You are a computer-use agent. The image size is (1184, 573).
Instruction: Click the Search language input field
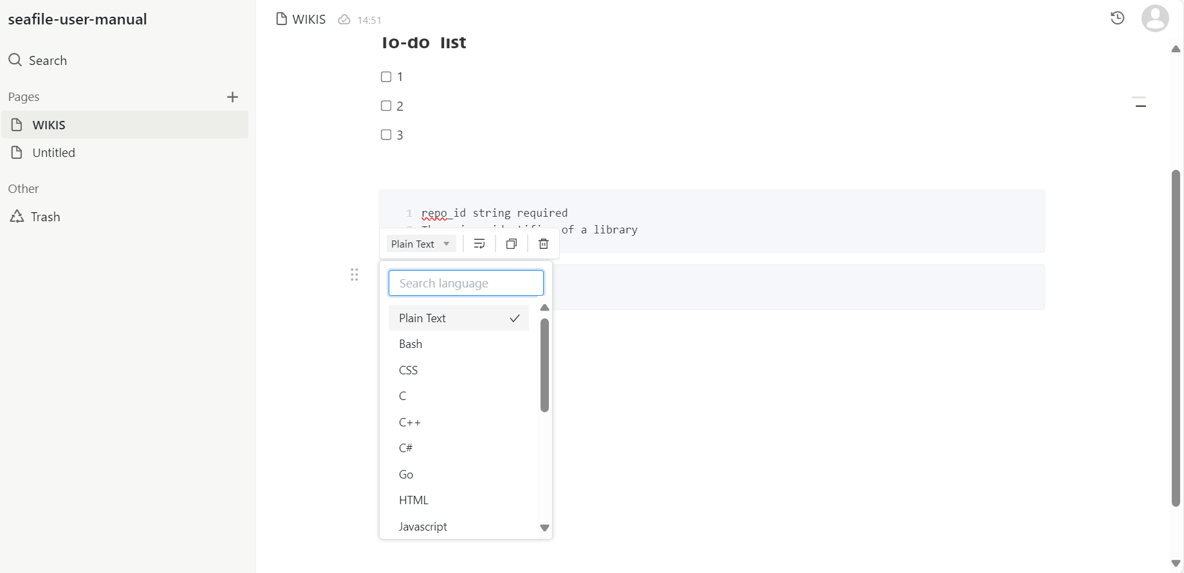click(466, 283)
